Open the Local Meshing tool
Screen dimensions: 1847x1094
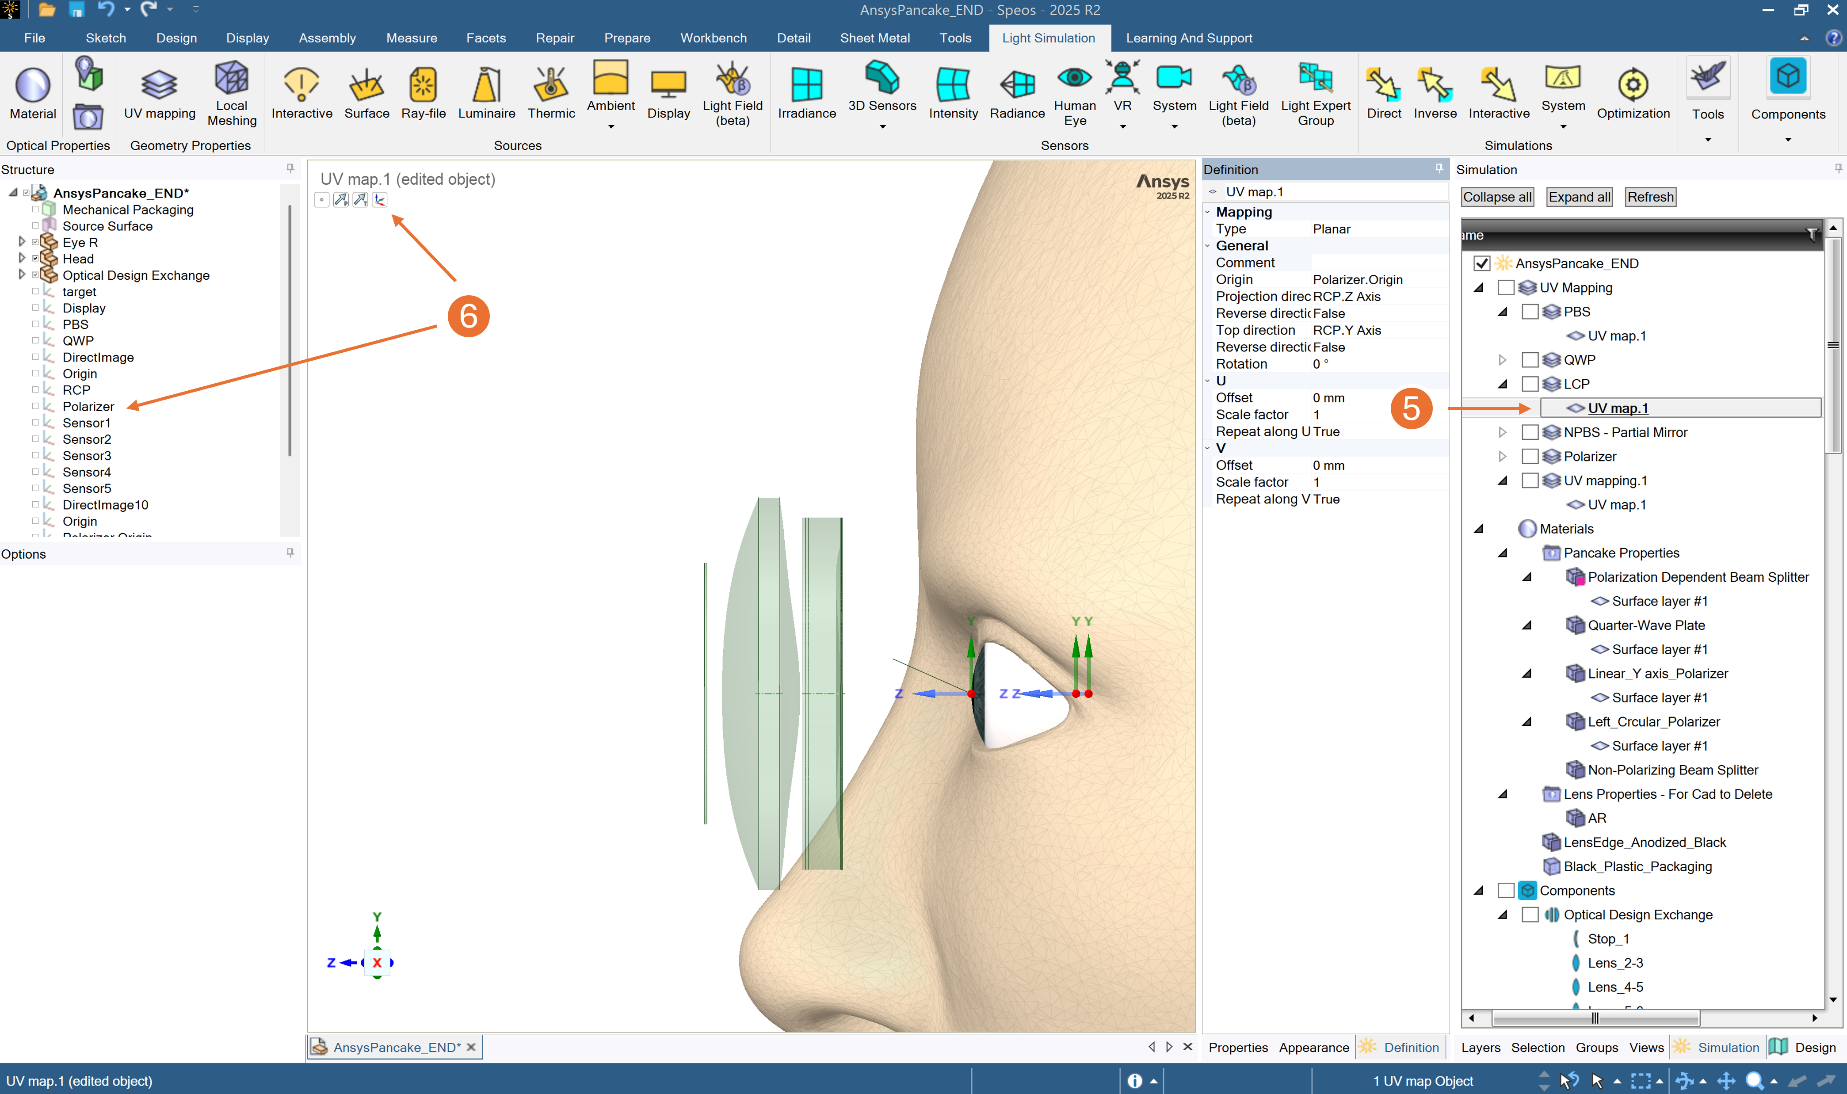pyautogui.click(x=232, y=93)
